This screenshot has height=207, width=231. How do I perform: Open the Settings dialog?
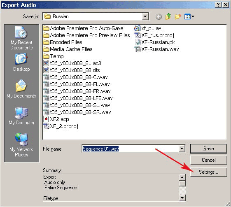click(208, 172)
